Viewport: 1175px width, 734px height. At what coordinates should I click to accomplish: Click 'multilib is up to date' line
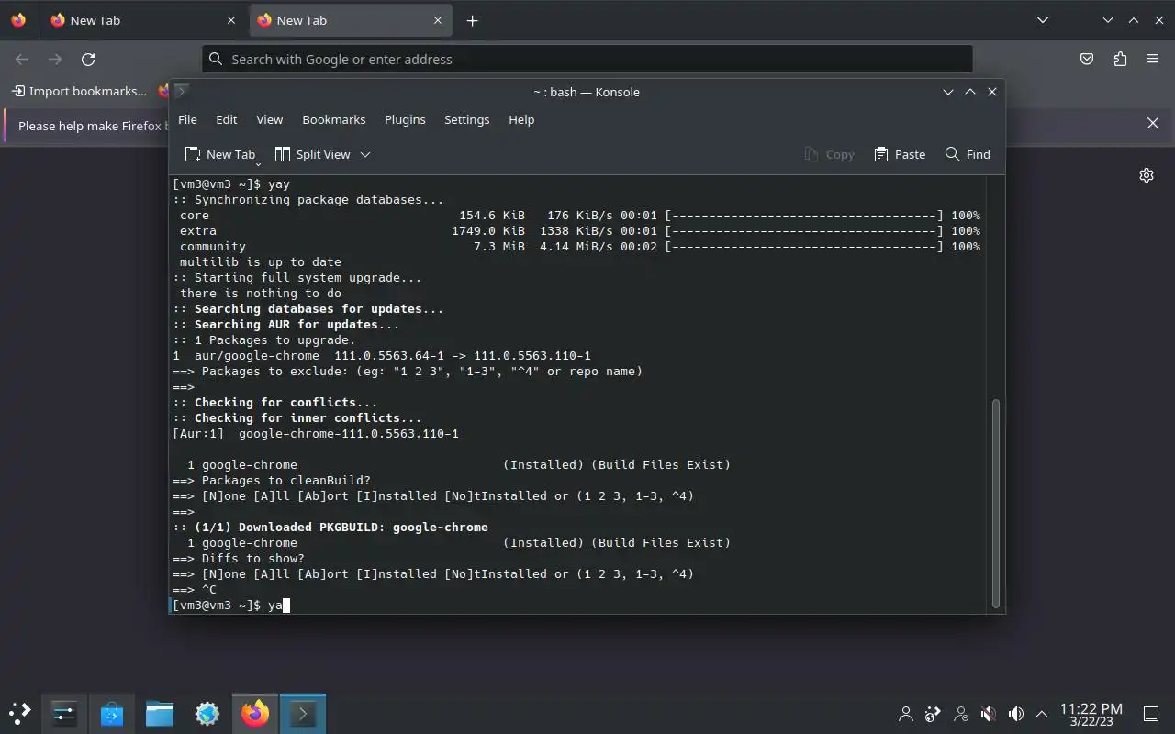(261, 262)
